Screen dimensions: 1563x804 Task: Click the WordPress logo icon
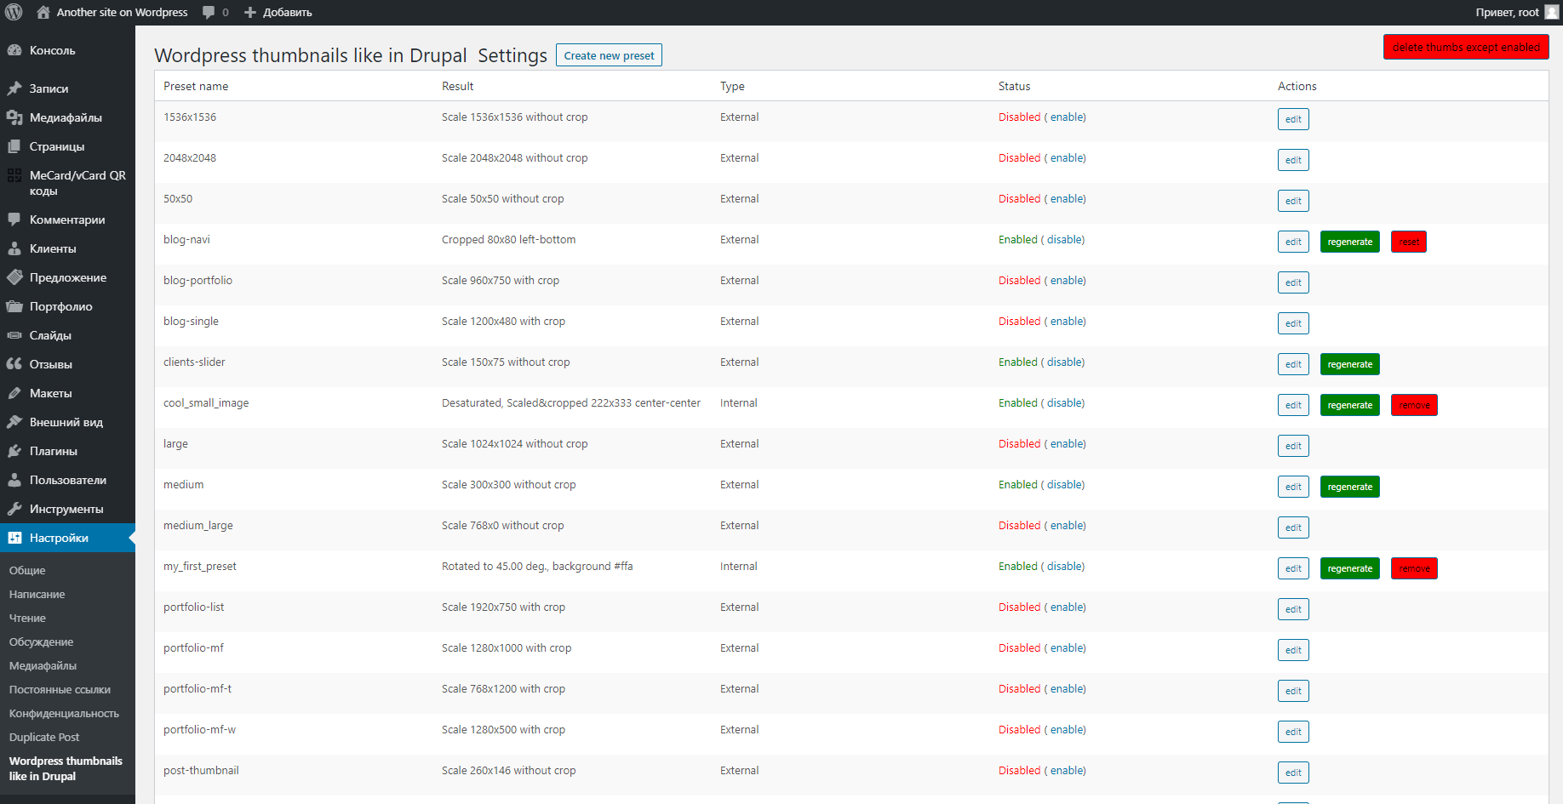14,12
